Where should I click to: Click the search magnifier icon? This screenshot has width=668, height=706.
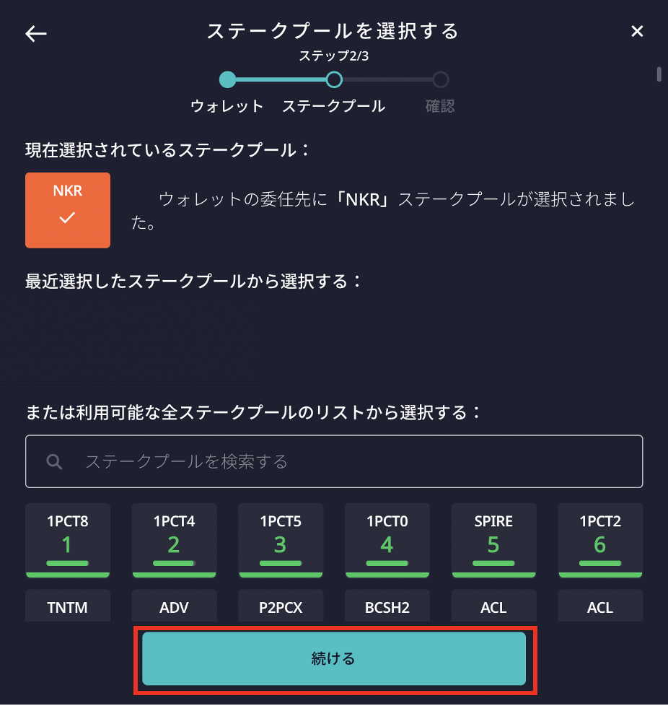click(54, 461)
